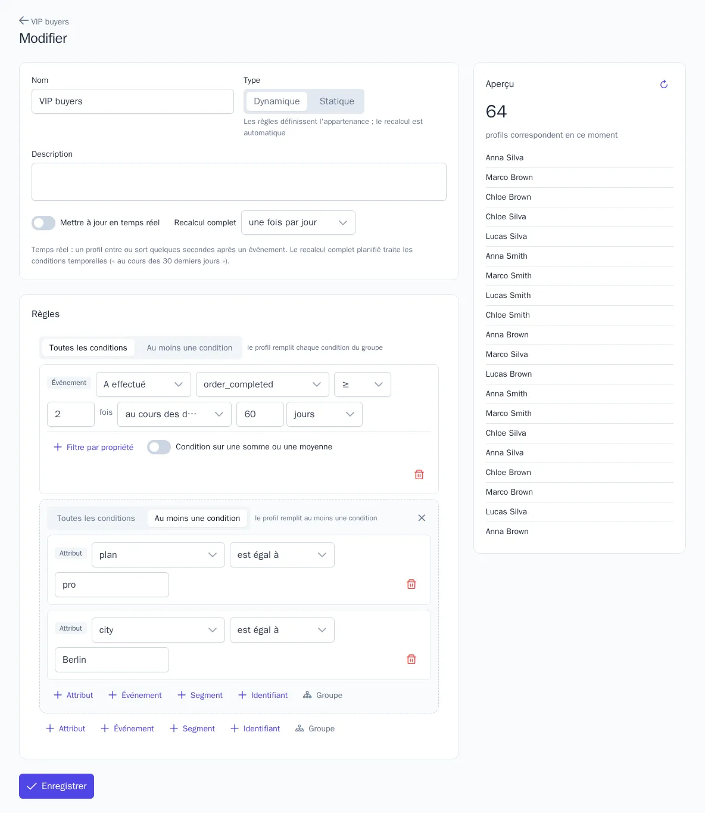
Task: Switch nested group to Toutes les conditions
Action: point(96,519)
